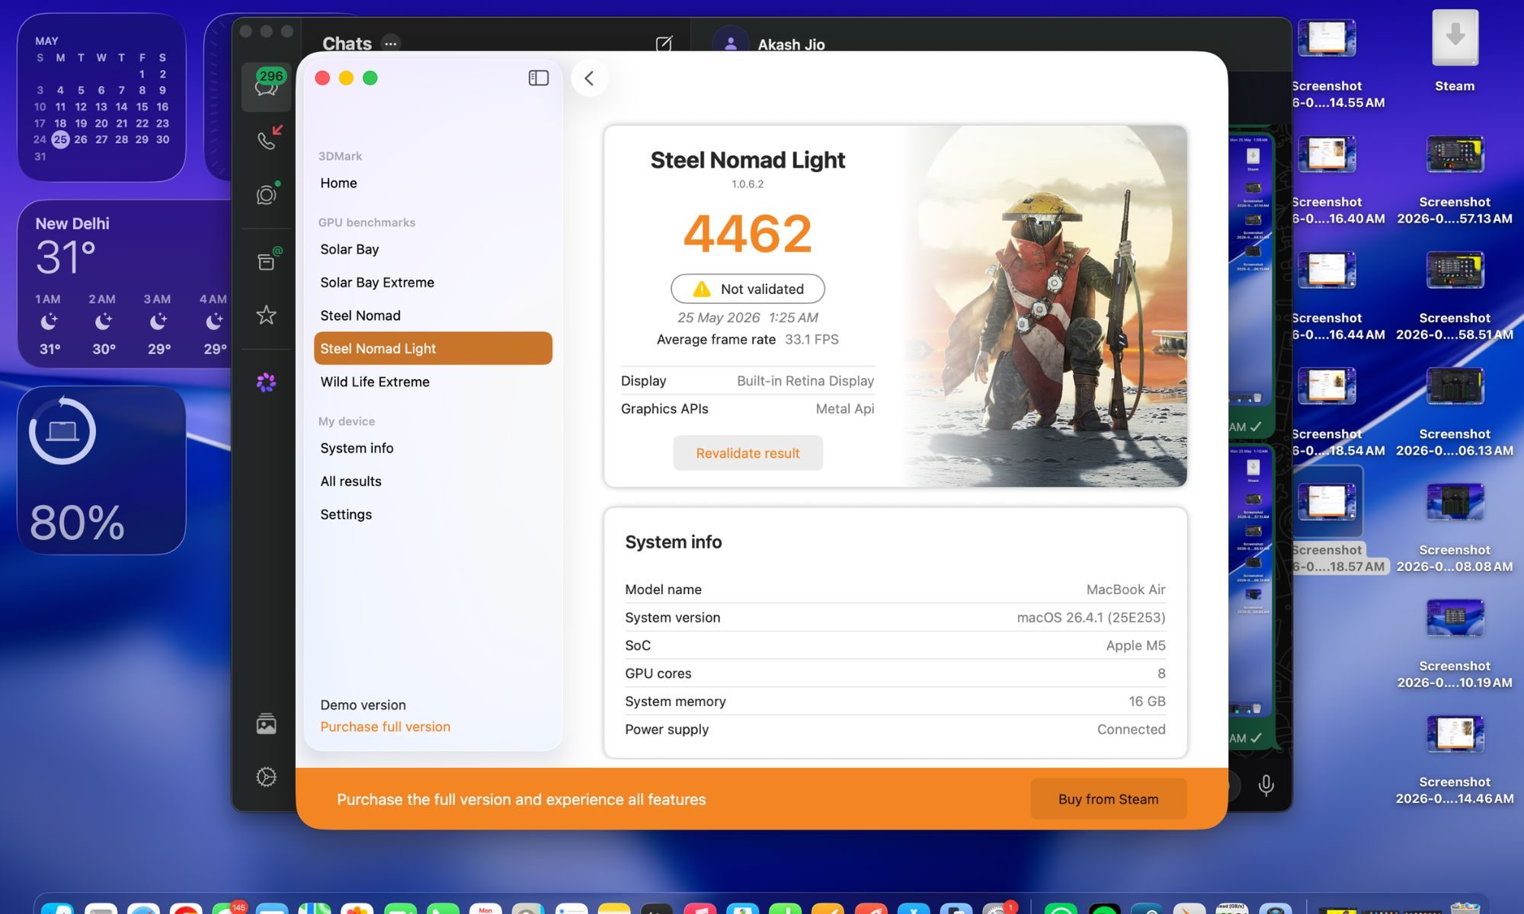Screen dimensions: 1524x914
Task: Select Screenshot 2026-0....14.46 AM thumbnail
Action: click(x=1455, y=733)
